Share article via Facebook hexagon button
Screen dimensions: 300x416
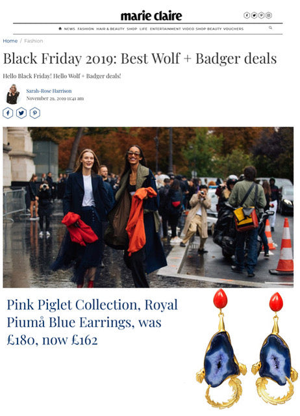[8, 113]
